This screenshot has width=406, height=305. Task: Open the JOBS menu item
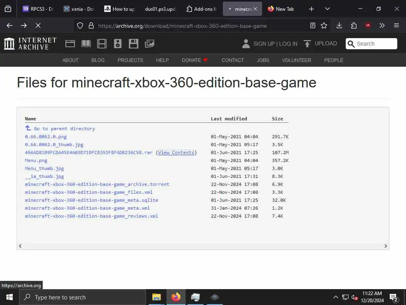pos(263,60)
